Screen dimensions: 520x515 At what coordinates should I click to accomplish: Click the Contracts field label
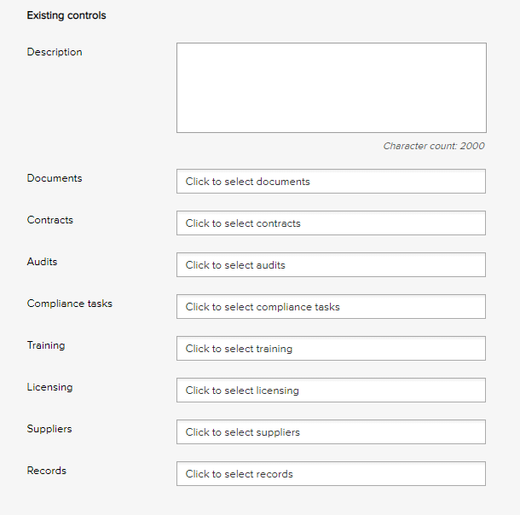click(50, 220)
